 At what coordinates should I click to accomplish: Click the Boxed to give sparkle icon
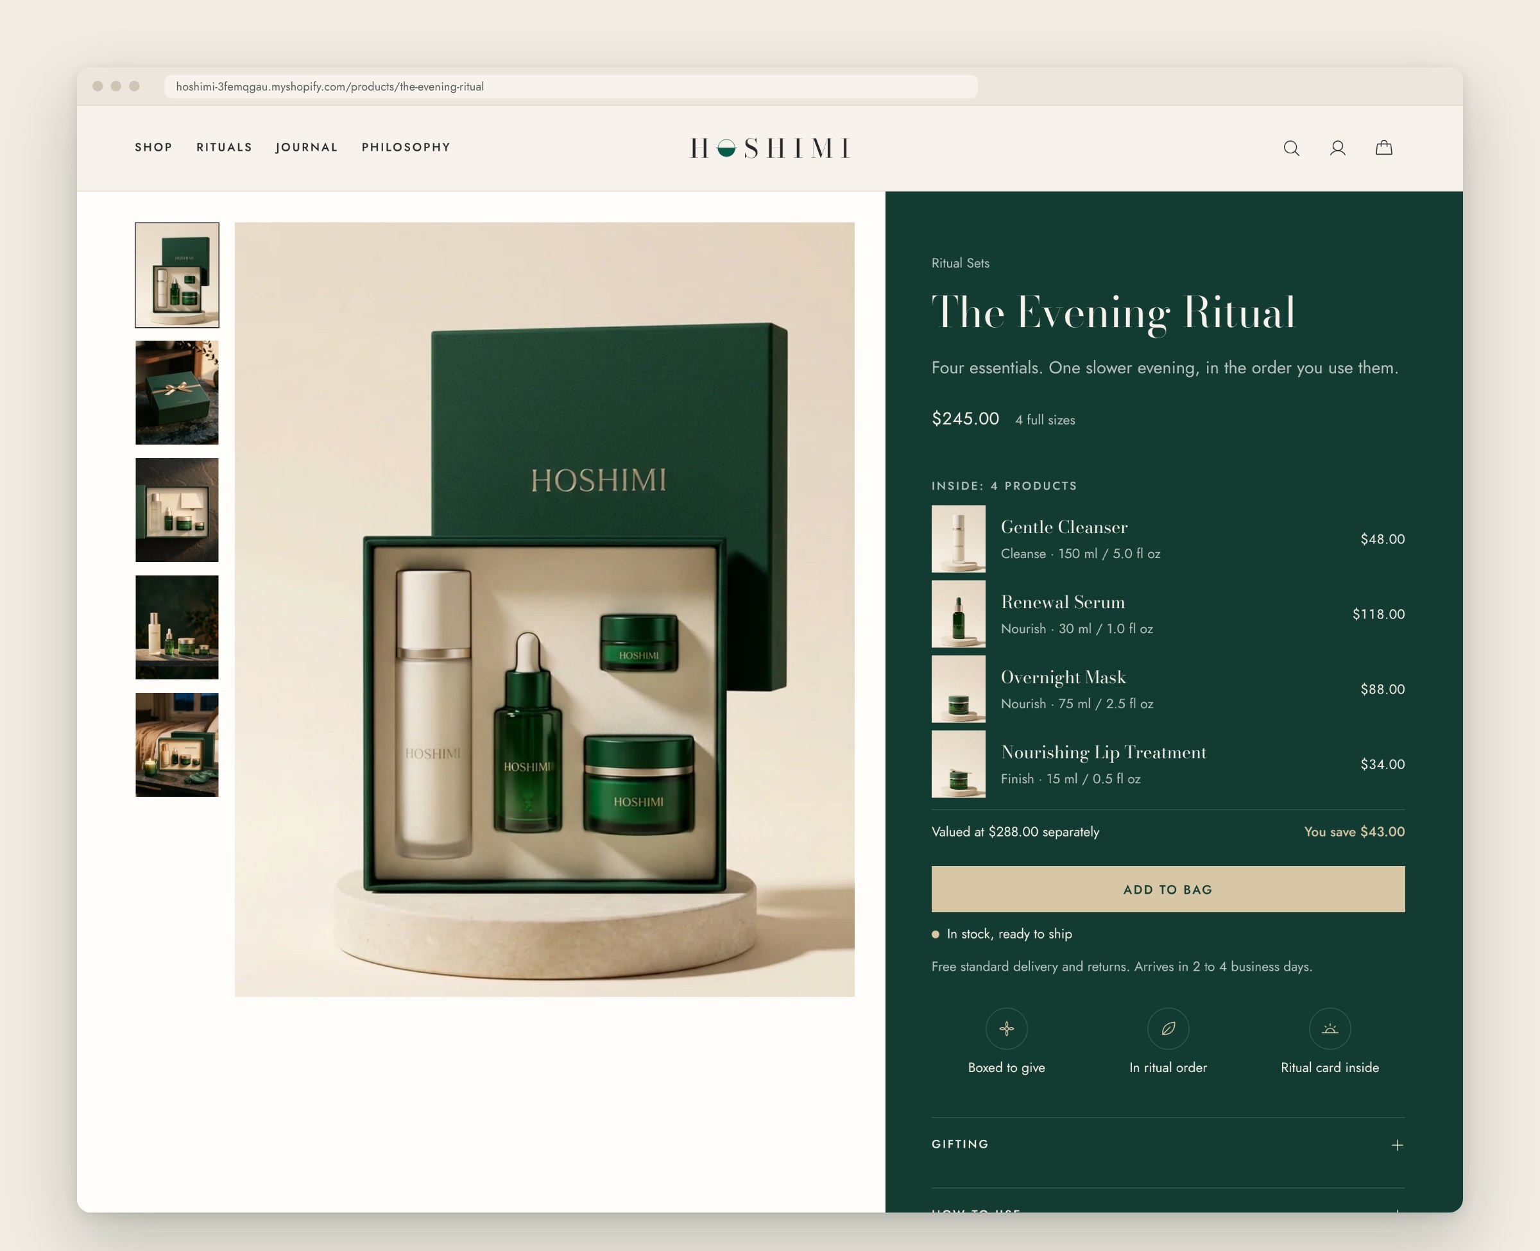tap(1007, 1028)
